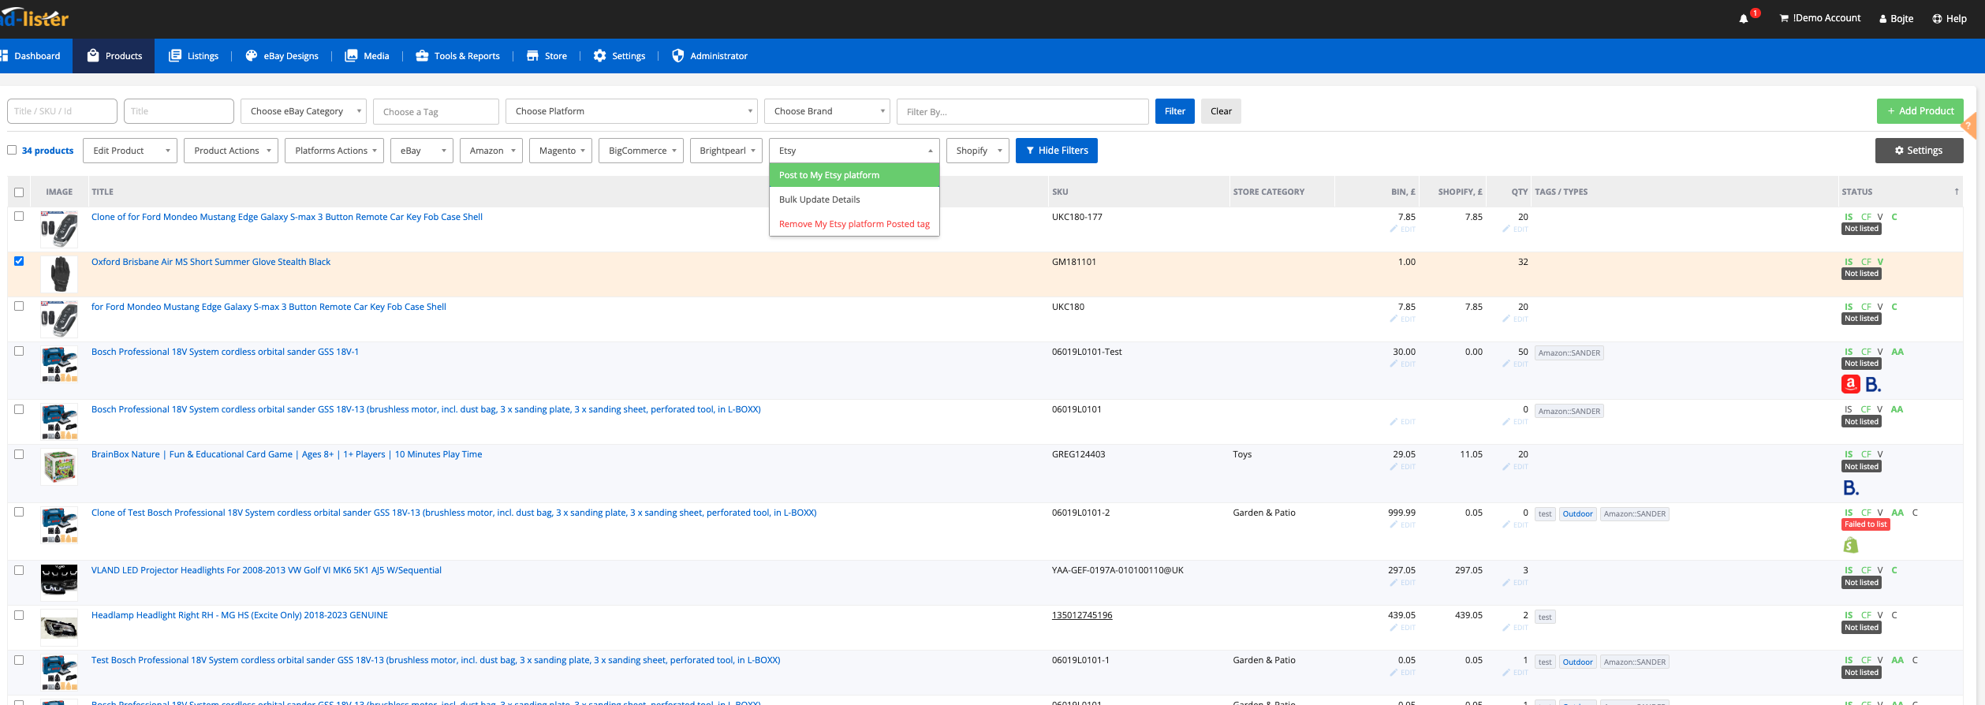Click the Help lifebuoy icon
The height and width of the screenshot is (705, 1985).
click(1936, 19)
